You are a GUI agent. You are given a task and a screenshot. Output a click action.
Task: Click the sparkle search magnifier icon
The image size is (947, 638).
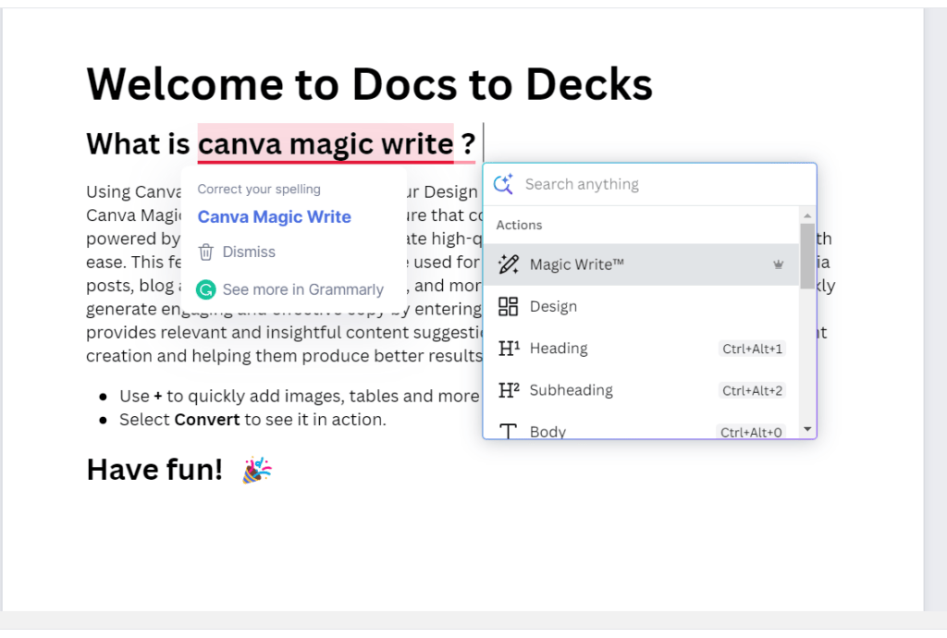[503, 184]
